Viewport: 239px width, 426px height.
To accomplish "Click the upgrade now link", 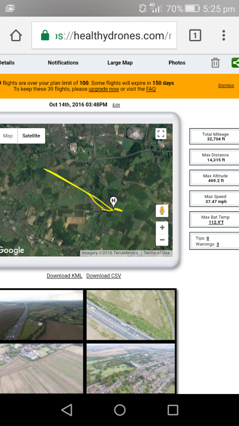I will (x=104, y=89).
